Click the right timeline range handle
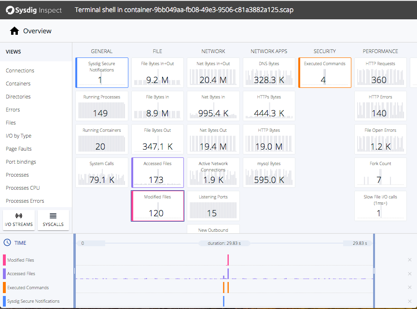 374,271
